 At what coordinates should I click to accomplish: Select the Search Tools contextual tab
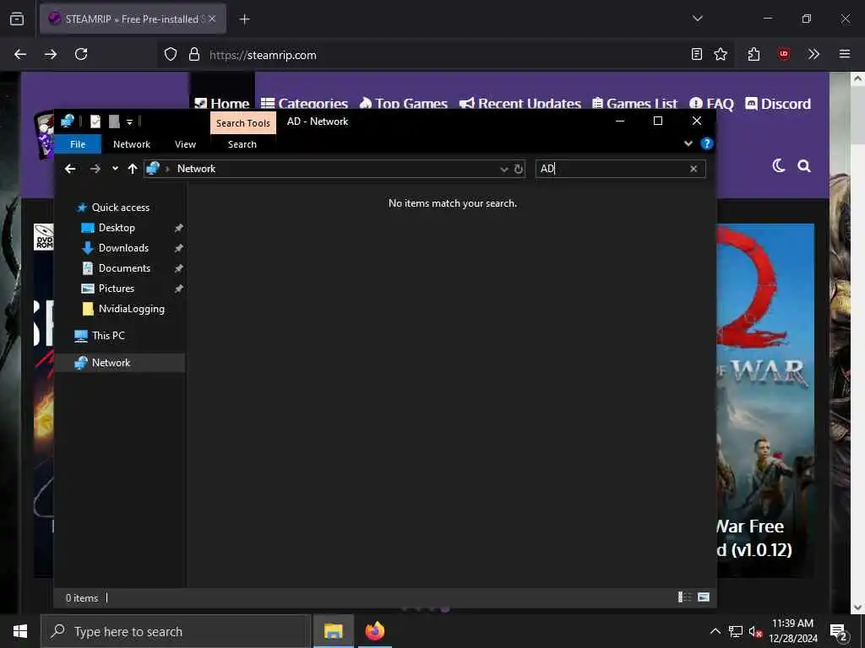coord(243,123)
